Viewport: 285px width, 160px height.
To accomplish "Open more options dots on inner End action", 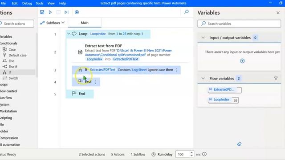I will [96, 82].
